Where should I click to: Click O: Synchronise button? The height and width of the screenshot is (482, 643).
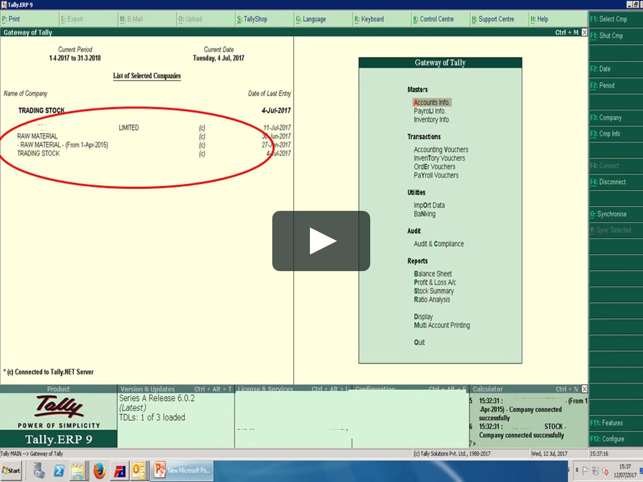(616, 214)
